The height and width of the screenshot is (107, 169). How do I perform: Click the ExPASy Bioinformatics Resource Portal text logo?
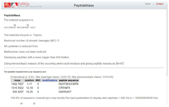[30, 5]
